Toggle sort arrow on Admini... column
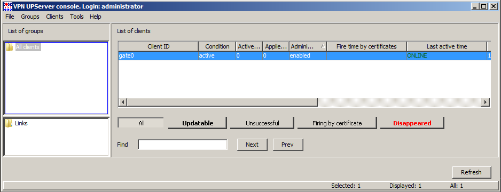This screenshot has width=501, height=192. tap(323, 46)
